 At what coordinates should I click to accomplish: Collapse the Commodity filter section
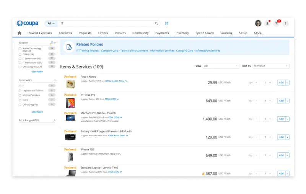point(55,80)
